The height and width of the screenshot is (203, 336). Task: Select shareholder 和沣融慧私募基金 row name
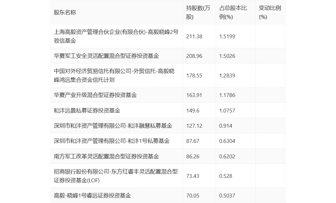pyautogui.click(x=113, y=126)
